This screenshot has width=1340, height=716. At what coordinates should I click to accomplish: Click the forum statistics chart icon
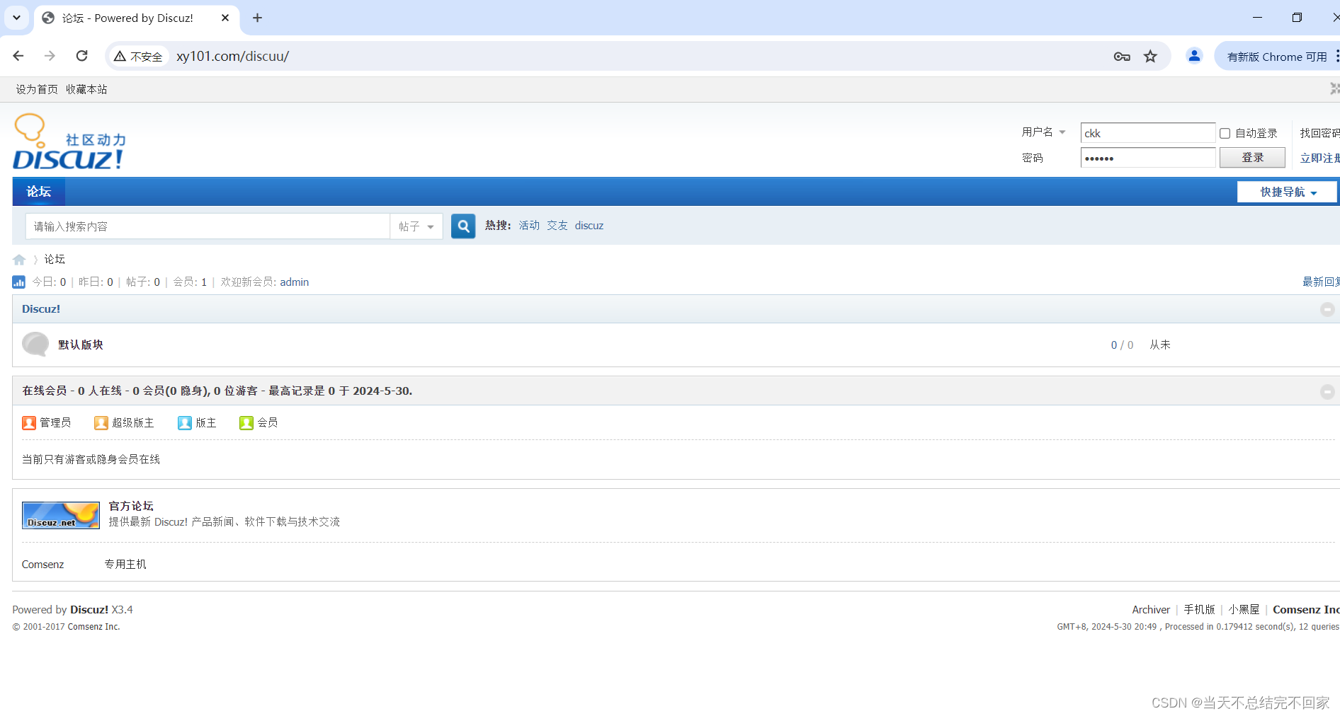tap(19, 282)
